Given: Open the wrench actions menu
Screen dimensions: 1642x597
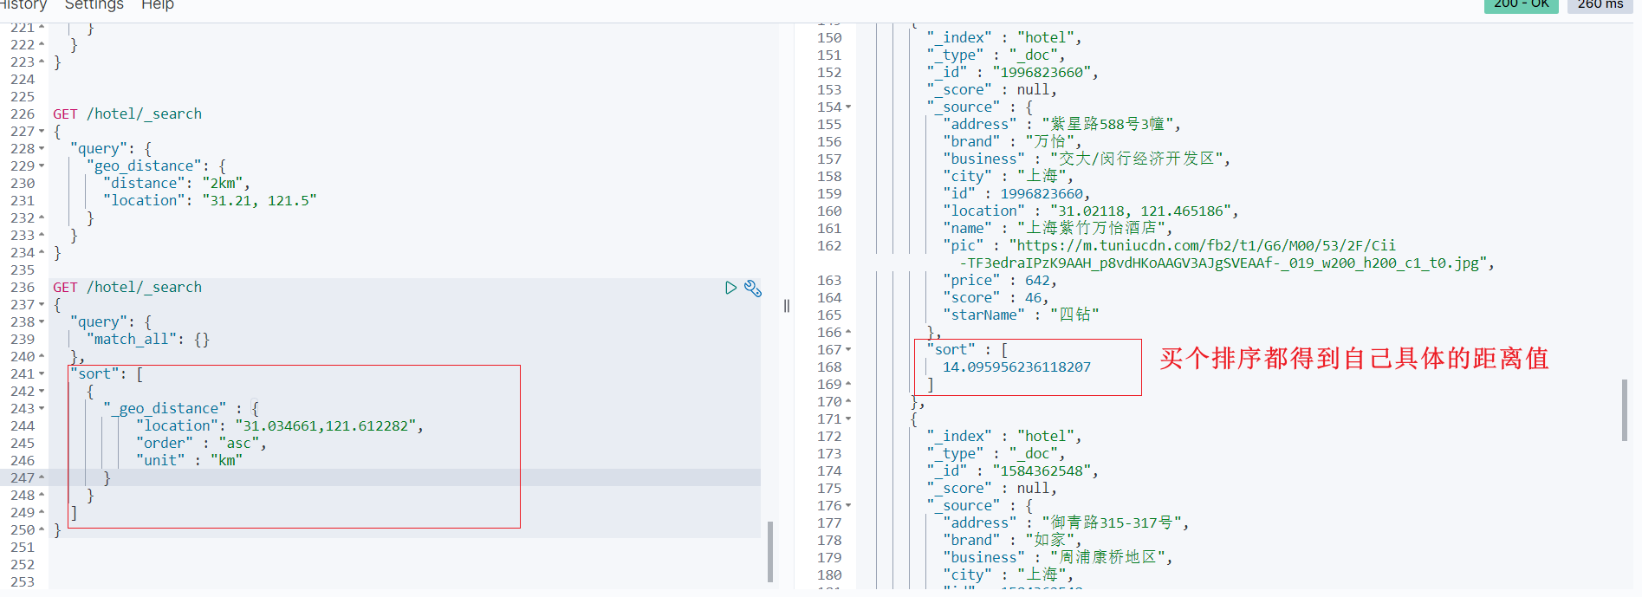Looking at the screenshot, I should pyautogui.click(x=753, y=289).
